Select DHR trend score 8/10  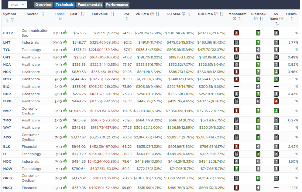(58, 94)
